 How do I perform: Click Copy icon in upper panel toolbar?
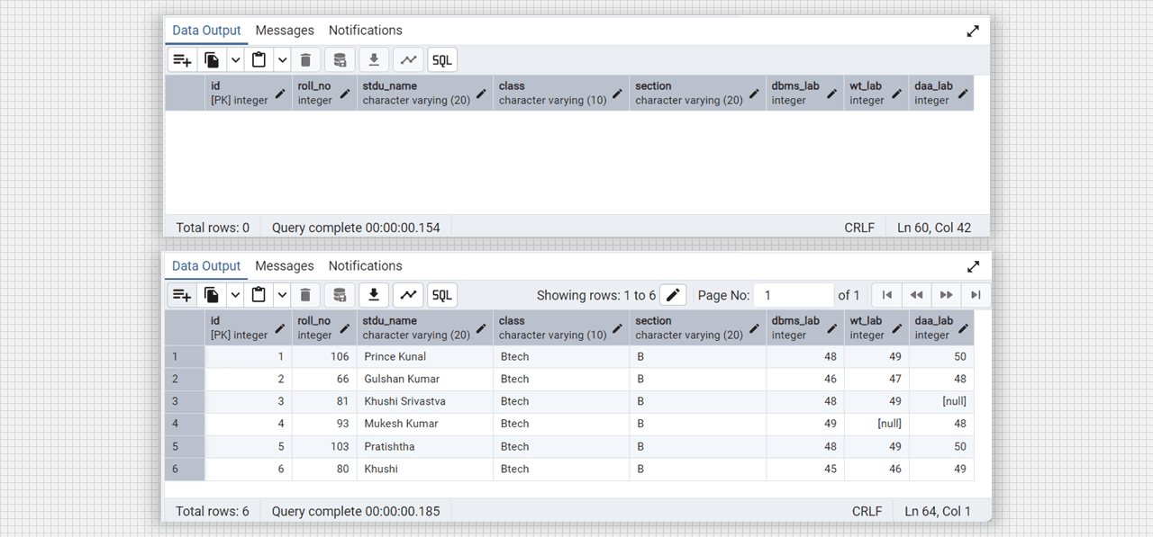click(x=212, y=60)
